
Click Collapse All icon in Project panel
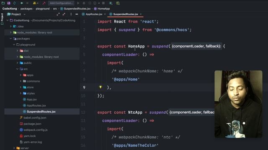(64, 14)
